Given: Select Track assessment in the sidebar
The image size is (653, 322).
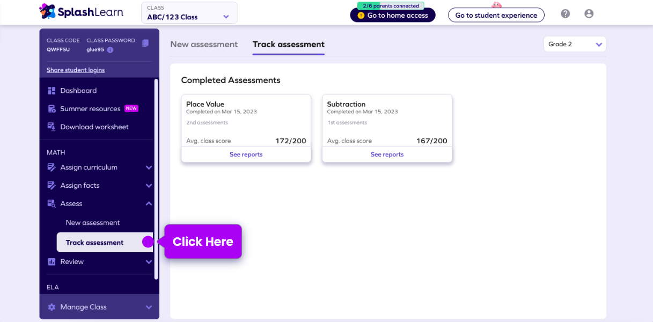Looking at the screenshot, I should [x=94, y=243].
